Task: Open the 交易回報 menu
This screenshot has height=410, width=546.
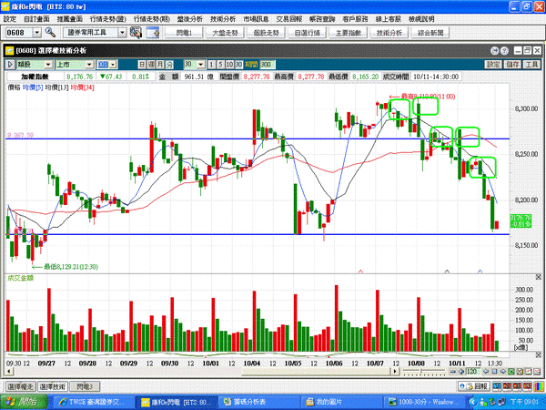Action: coord(289,19)
